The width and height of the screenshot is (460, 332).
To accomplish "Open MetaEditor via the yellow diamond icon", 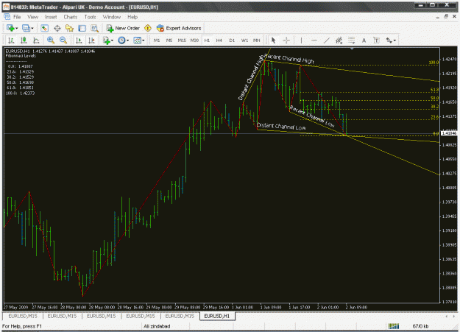I will tap(148, 28).
